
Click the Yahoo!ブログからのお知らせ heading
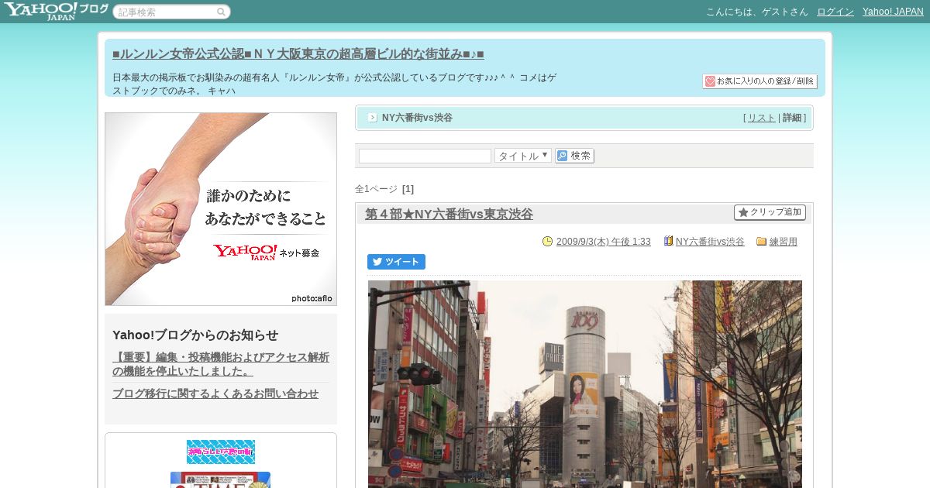point(195,335)
